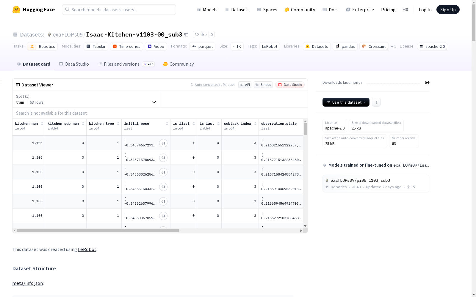Open the exaFLOPs09/pi05_1103_sub3 model card

[376, 183]
